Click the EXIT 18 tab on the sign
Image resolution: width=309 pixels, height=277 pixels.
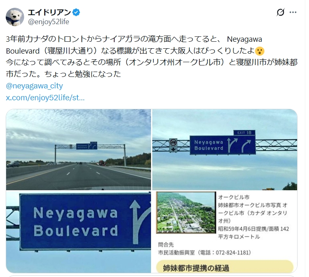point(244,133)
